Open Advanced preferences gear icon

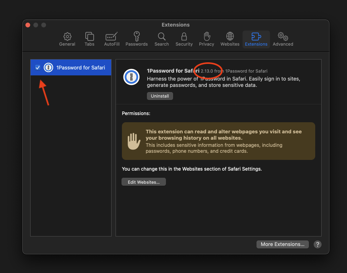coord(282,38)
